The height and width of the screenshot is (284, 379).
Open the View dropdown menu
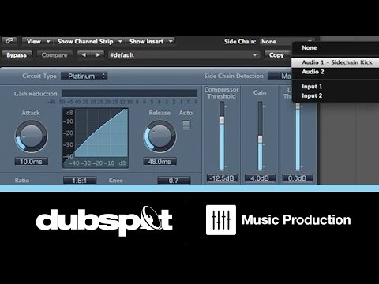[38, 41]
